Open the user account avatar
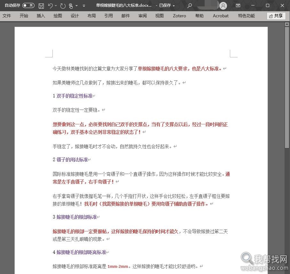290x274 pixels. click(x=223, y=6)
